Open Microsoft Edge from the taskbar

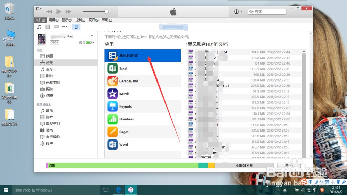pos(118,190)
